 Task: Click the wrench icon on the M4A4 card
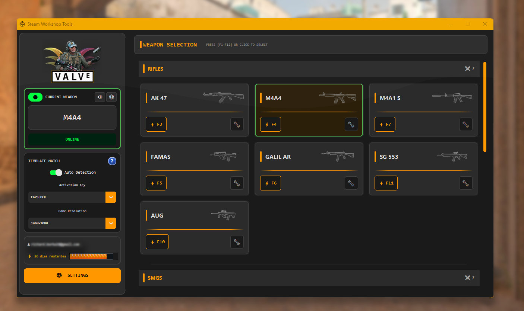351,124
